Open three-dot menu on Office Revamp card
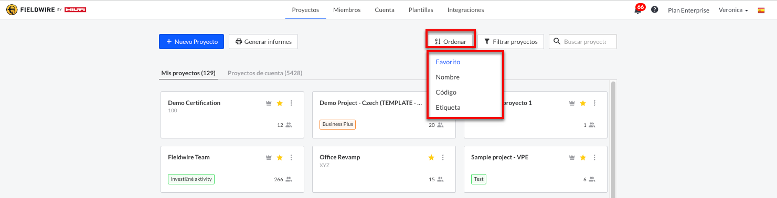Viewport: 777px width, 198px height. tap(443, 157)
